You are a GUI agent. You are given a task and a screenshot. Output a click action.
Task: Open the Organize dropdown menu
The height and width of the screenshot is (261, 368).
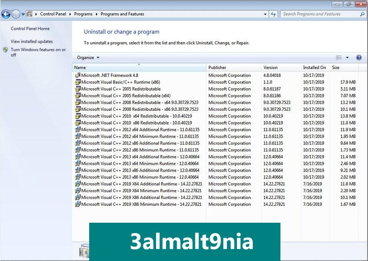tap(88, 58)
